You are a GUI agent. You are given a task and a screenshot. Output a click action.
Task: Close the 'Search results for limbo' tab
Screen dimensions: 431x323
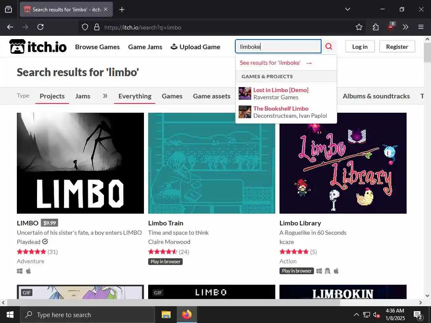(106, 9)
